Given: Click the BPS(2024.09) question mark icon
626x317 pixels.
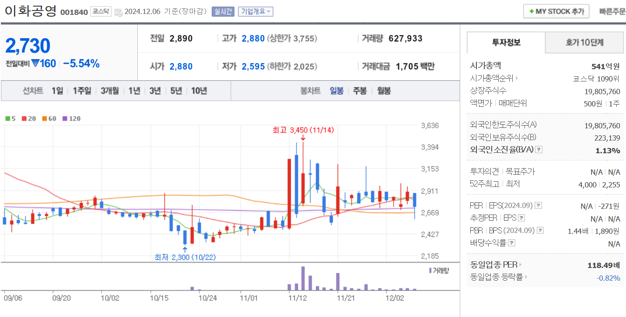Looking at the screenshot, I should [x=541, y=230].
